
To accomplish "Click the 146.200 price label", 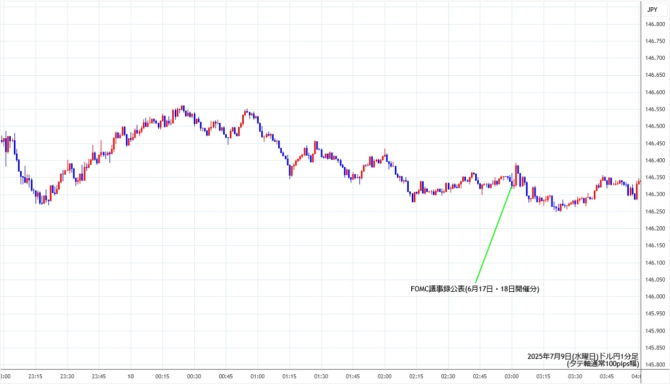I will 655,228.
